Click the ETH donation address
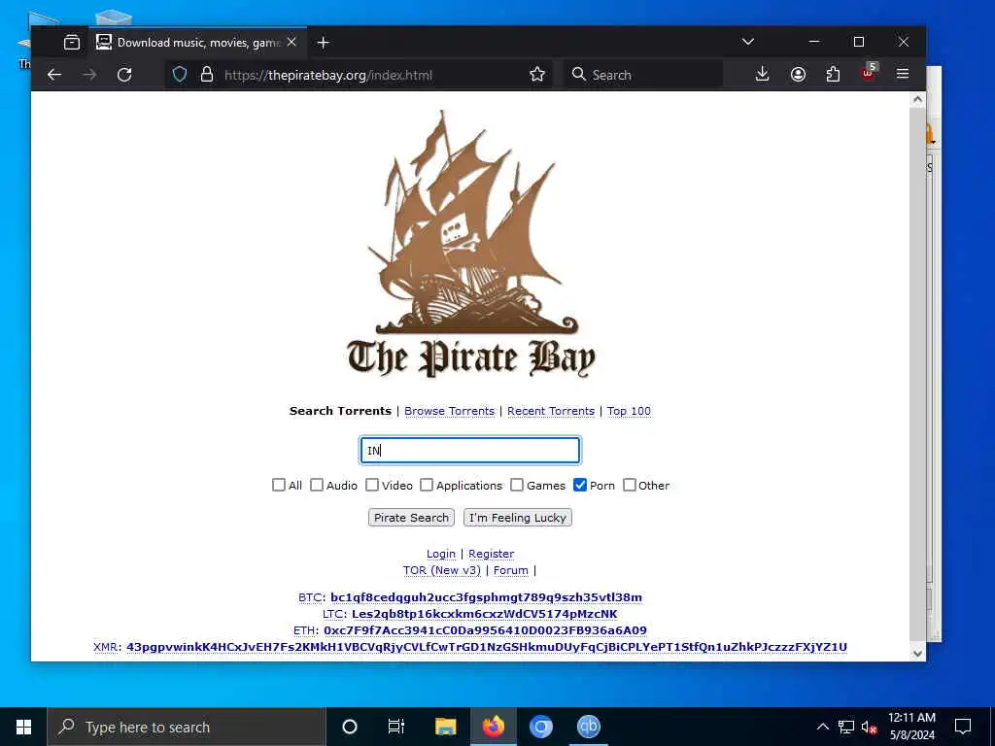Image resolution: width=995 pixels, height=746 pixels. (x=486, y=630)
